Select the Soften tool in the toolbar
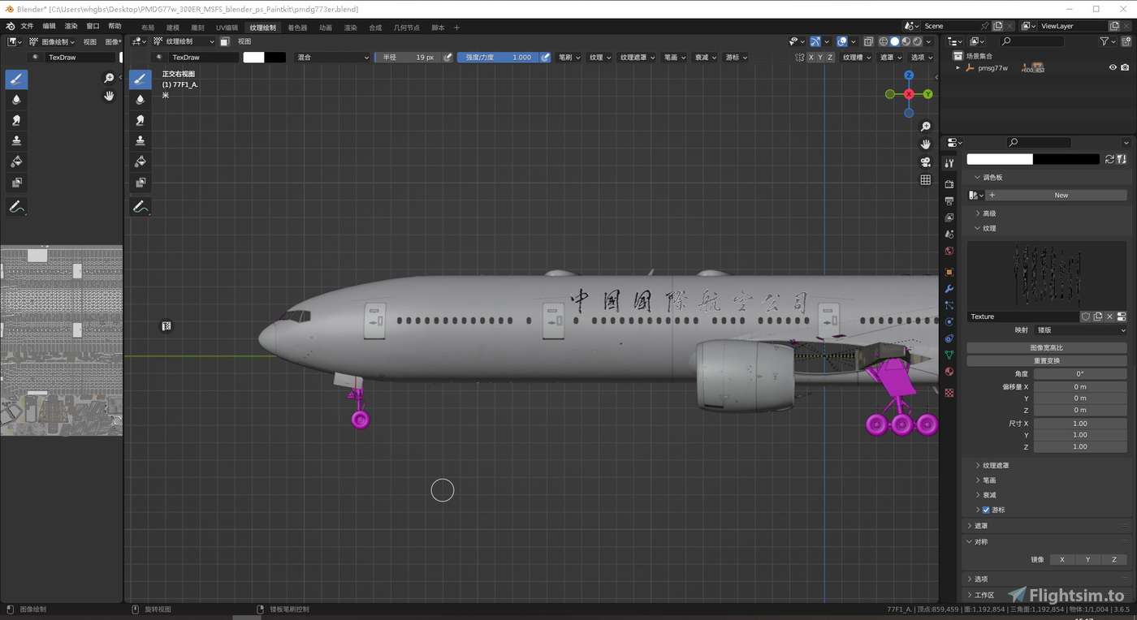This screenshot has width=1137, height=620. click(x=140, y=99)
